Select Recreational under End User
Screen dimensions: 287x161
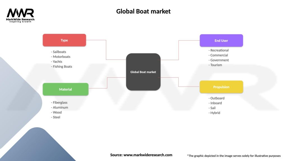pyautogui.click(x=219, y=50)
